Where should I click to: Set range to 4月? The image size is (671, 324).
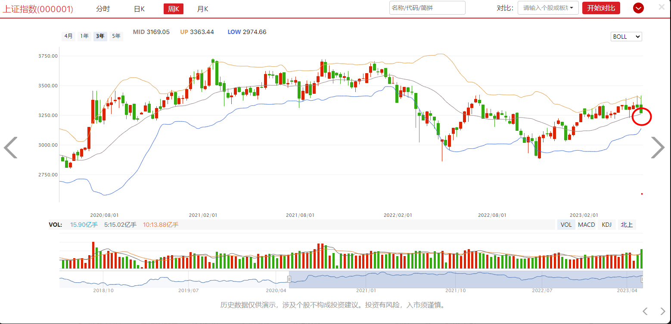[68, 36]
